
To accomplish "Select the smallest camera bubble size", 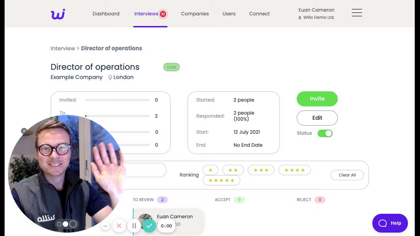I will click(x=59, y=224).
